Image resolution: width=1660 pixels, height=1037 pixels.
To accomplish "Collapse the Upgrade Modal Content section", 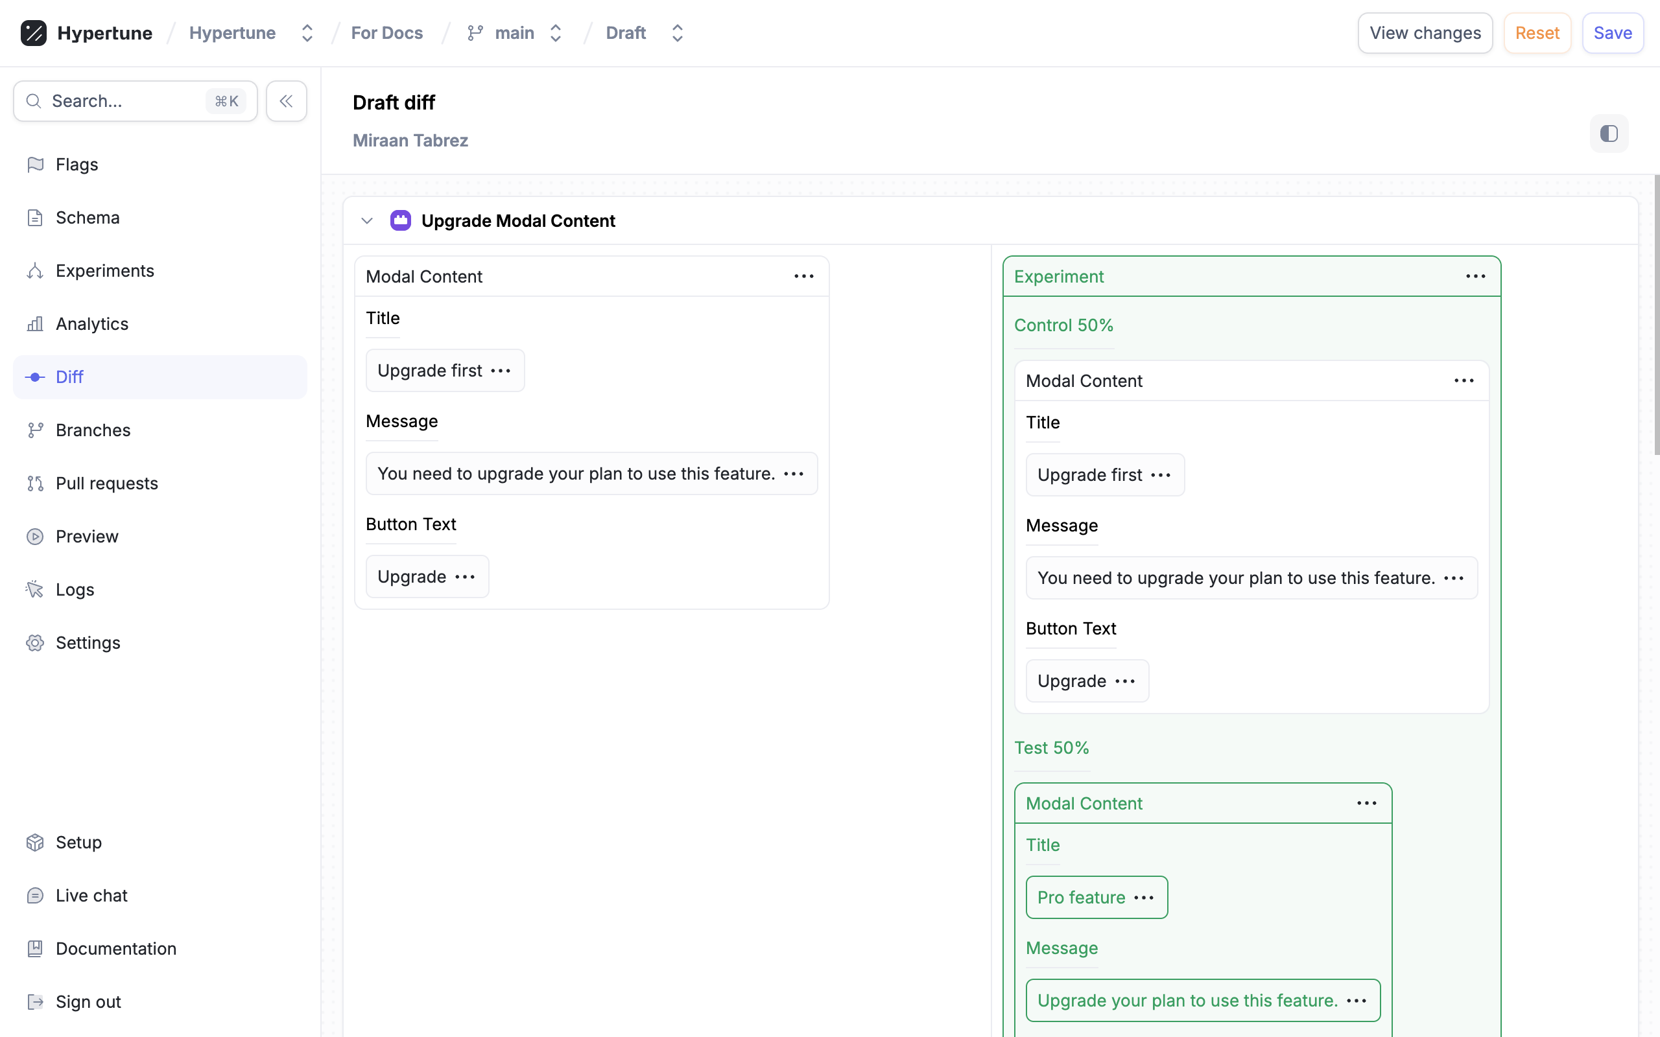I will click(367, 221).
